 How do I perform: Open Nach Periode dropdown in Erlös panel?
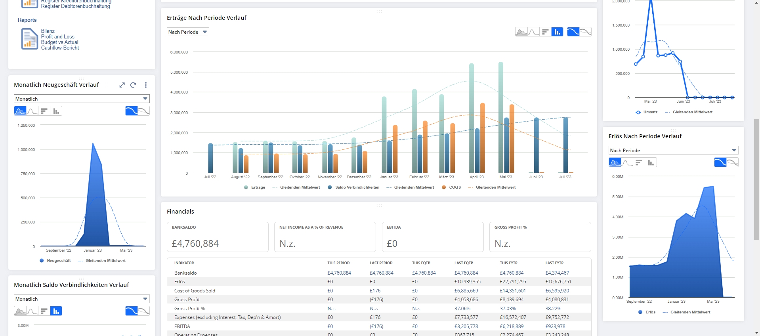(x=673, y=151)
